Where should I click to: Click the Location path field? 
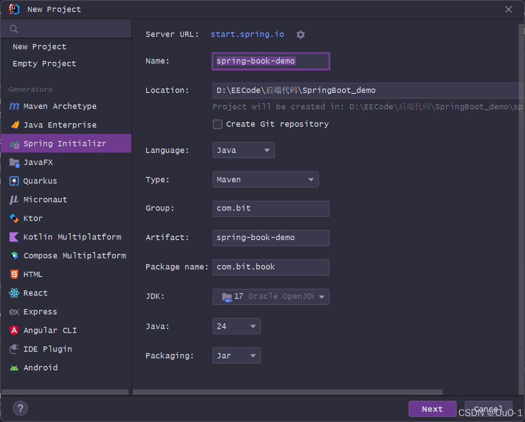[x=368, y=91]
